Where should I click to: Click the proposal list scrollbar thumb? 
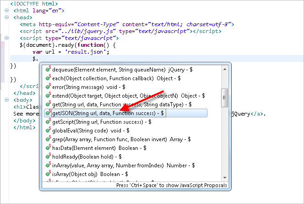224,98
